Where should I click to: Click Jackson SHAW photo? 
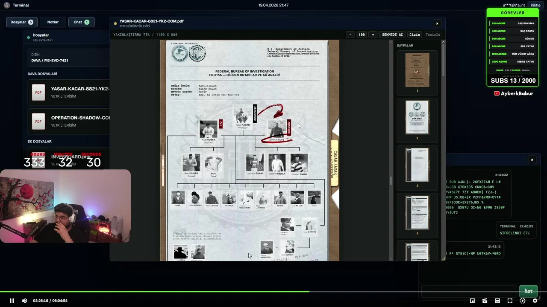(x=255, y=162)
